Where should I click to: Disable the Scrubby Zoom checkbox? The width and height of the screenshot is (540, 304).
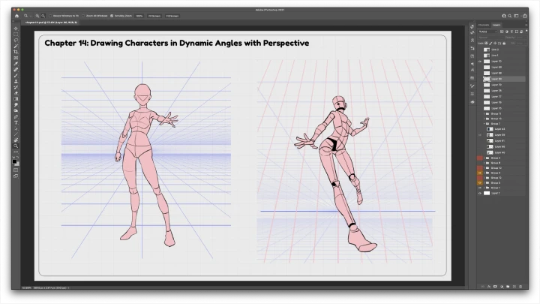[x=112, y=15]
